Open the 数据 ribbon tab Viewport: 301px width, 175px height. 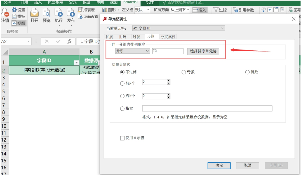86,2
